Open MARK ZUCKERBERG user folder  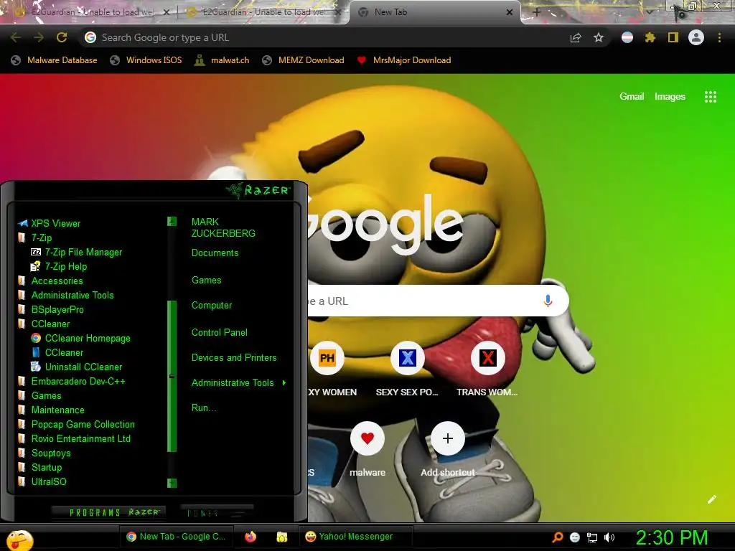223,227
